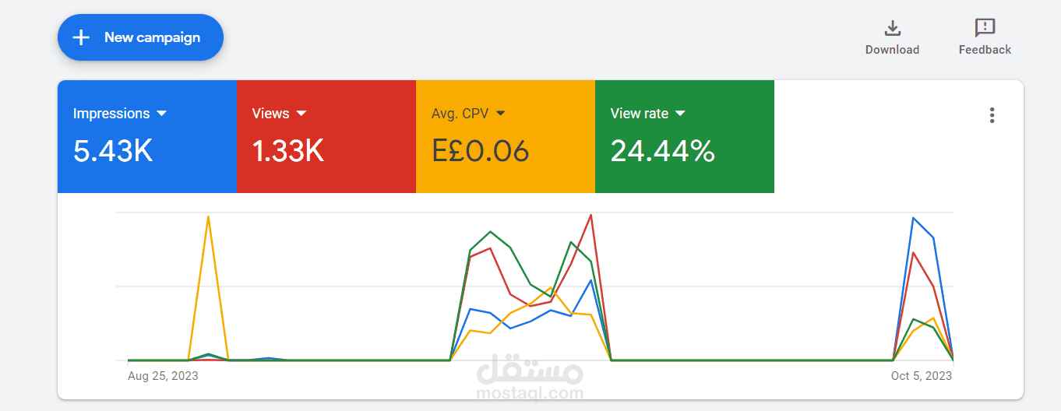Click the plus icon in New campaign
1061x411 pixels.
coord(81,37)
